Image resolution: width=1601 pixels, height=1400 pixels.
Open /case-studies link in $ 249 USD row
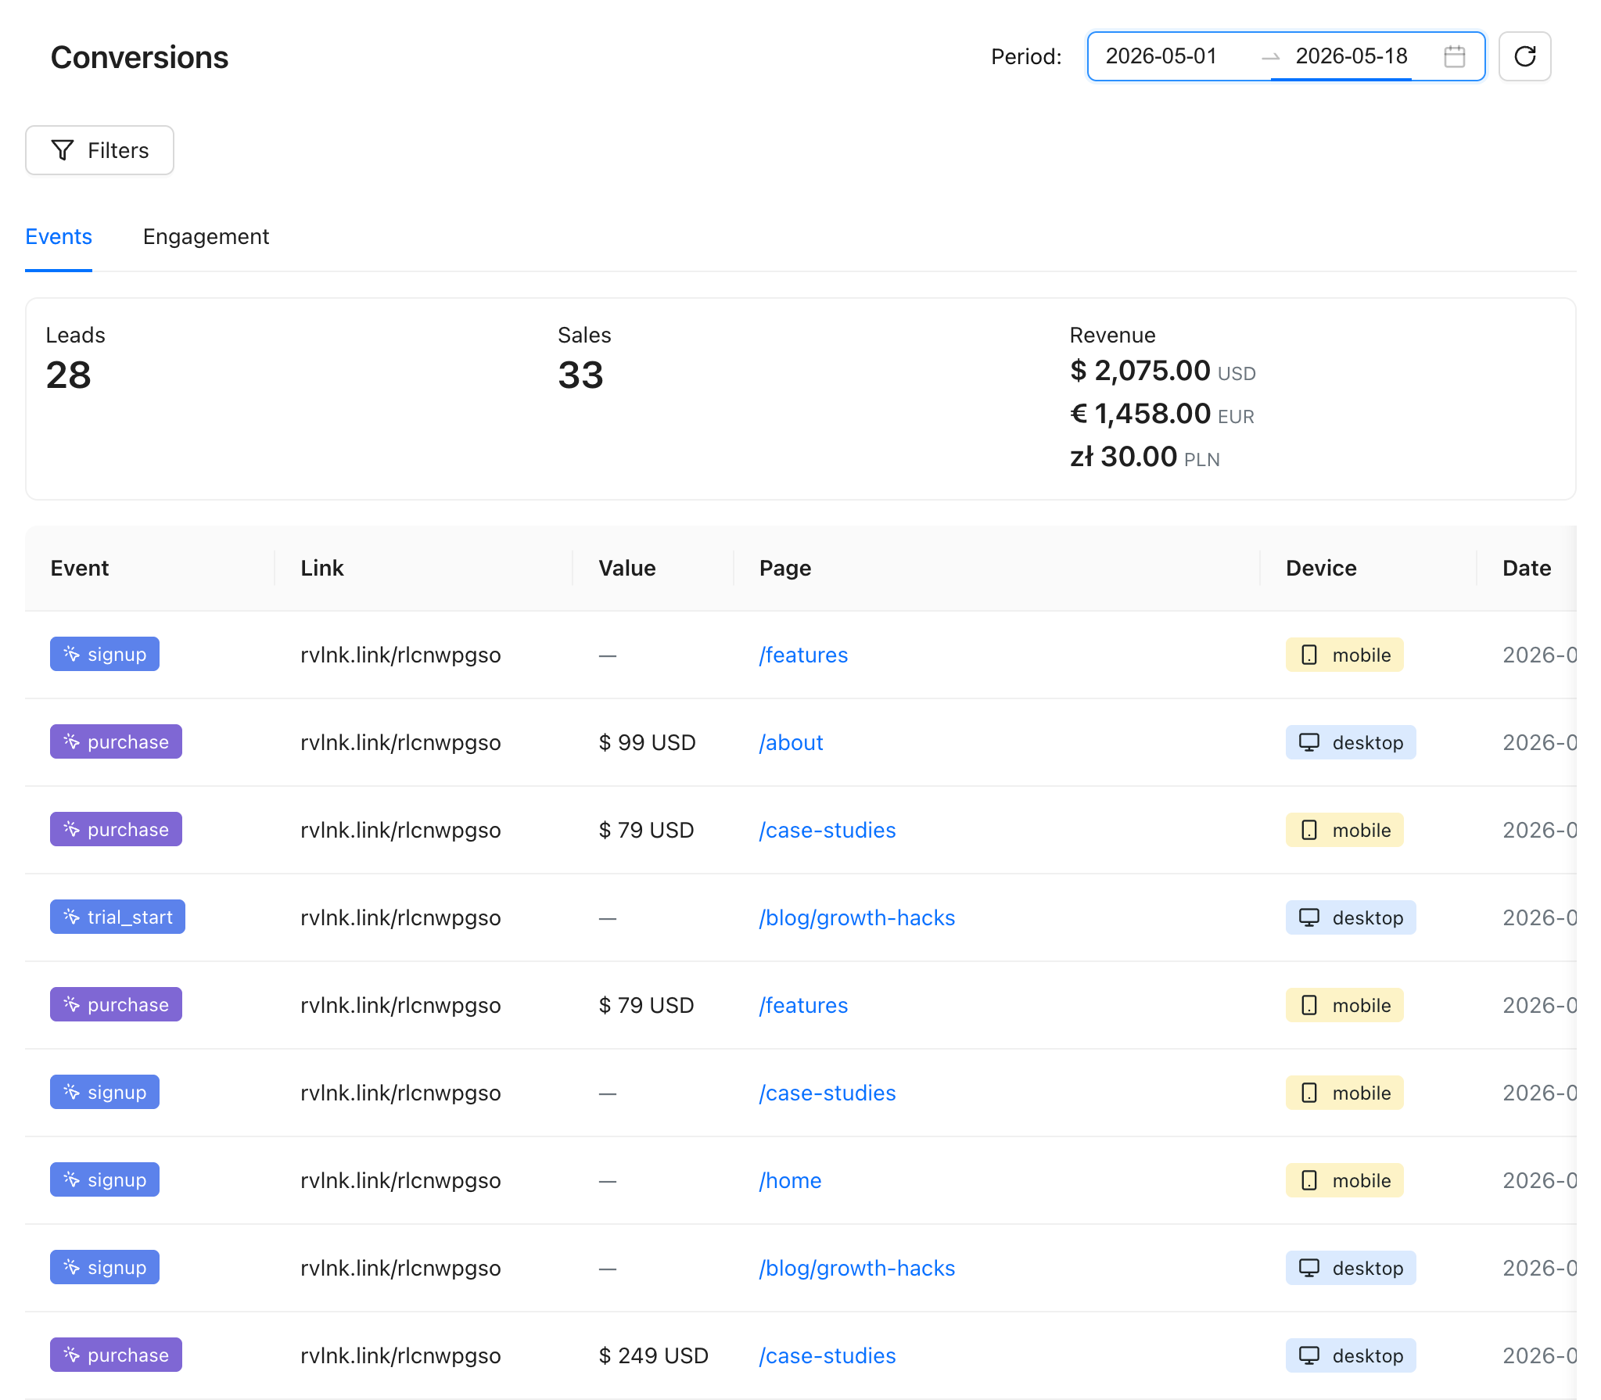[827, 1355]
